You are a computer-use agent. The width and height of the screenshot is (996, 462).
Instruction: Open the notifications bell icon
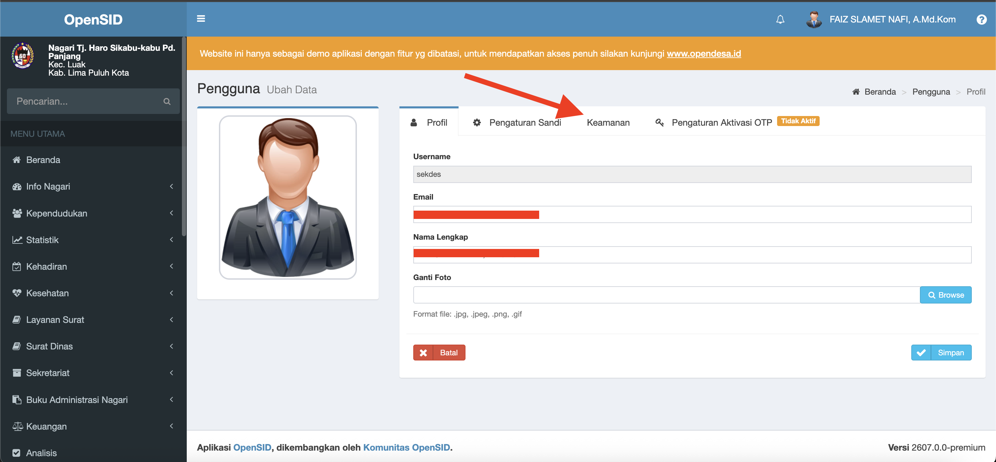[780, 19]
